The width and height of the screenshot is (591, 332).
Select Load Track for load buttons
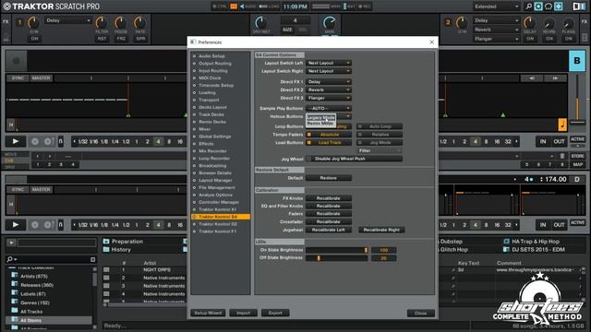pos(329,143)
